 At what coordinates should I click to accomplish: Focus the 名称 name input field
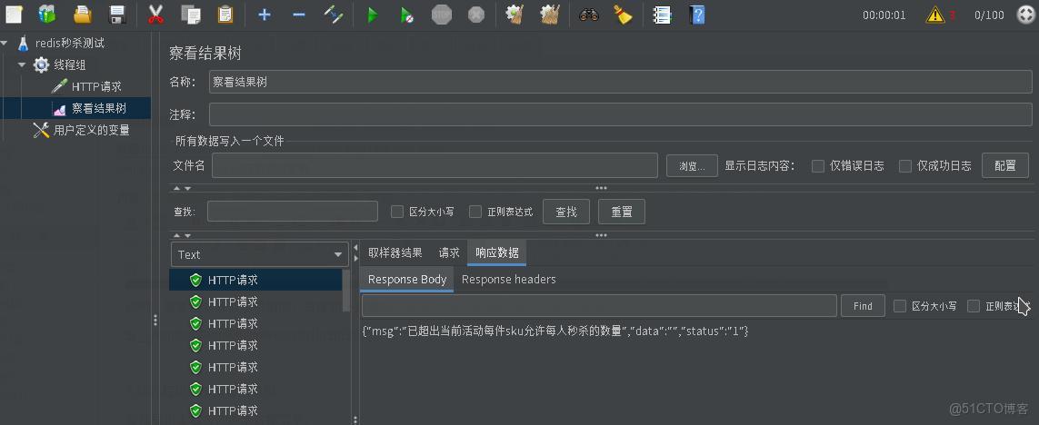pos(620,82)
